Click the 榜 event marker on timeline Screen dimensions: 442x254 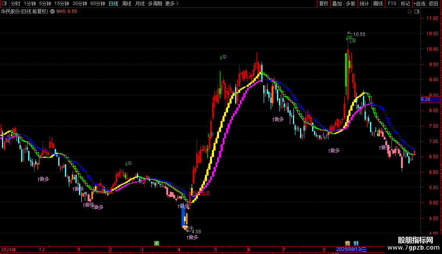pos(348,243)
